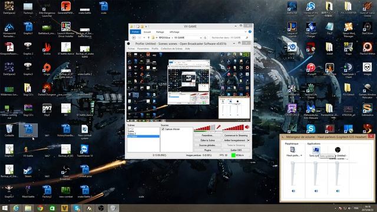Select Fraps desktop icon
Viewport: 377px width, 212px height.
(348, 49)
